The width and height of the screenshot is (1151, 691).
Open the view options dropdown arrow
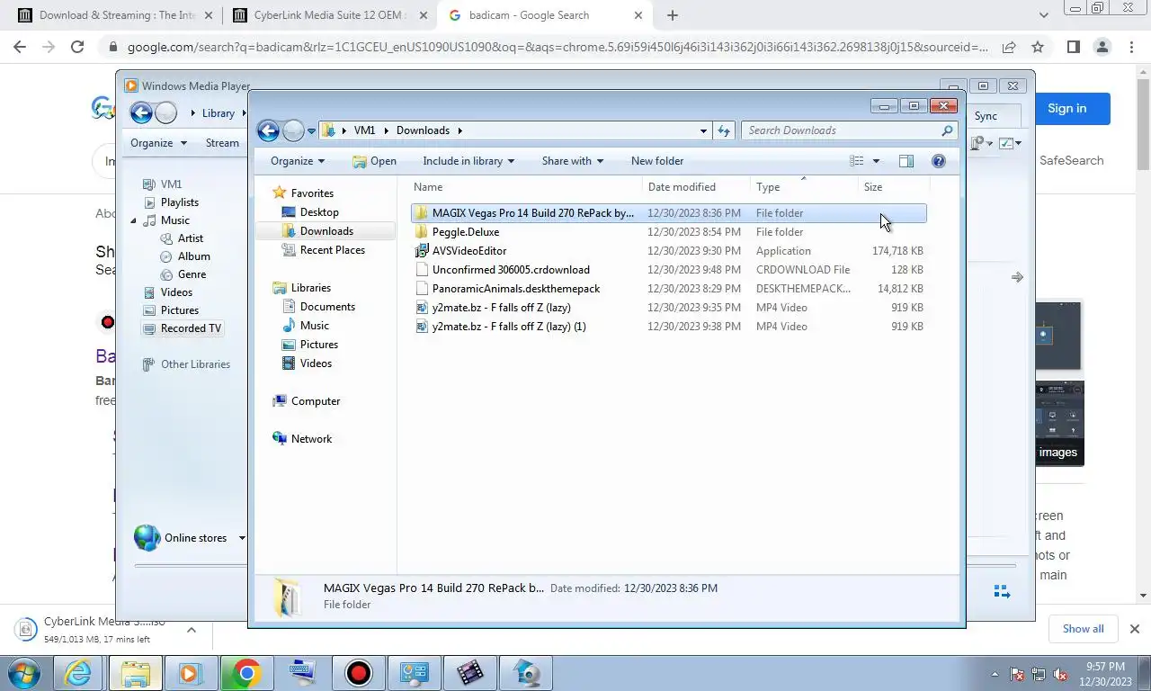pyautogui.click(x=876, y=161)
